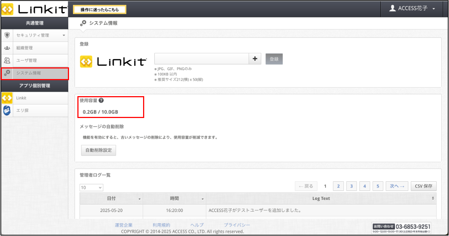Open the プライバシー footer link

click(237, 225)
